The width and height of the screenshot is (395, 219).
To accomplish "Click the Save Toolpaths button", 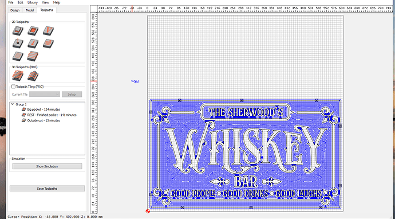I will click(x=47, y=189).
